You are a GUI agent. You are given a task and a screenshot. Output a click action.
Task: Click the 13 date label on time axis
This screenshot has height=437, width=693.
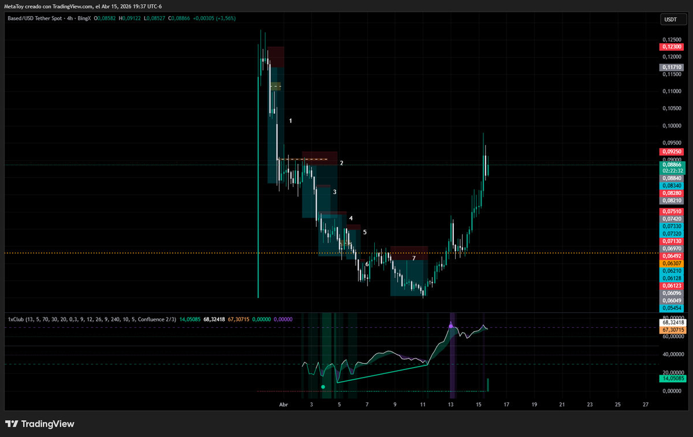450,405
